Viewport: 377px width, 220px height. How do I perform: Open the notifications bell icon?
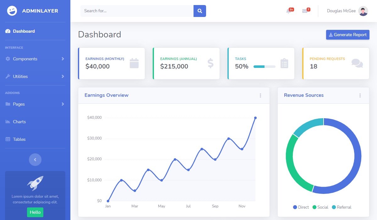click(x=288, y=11)
